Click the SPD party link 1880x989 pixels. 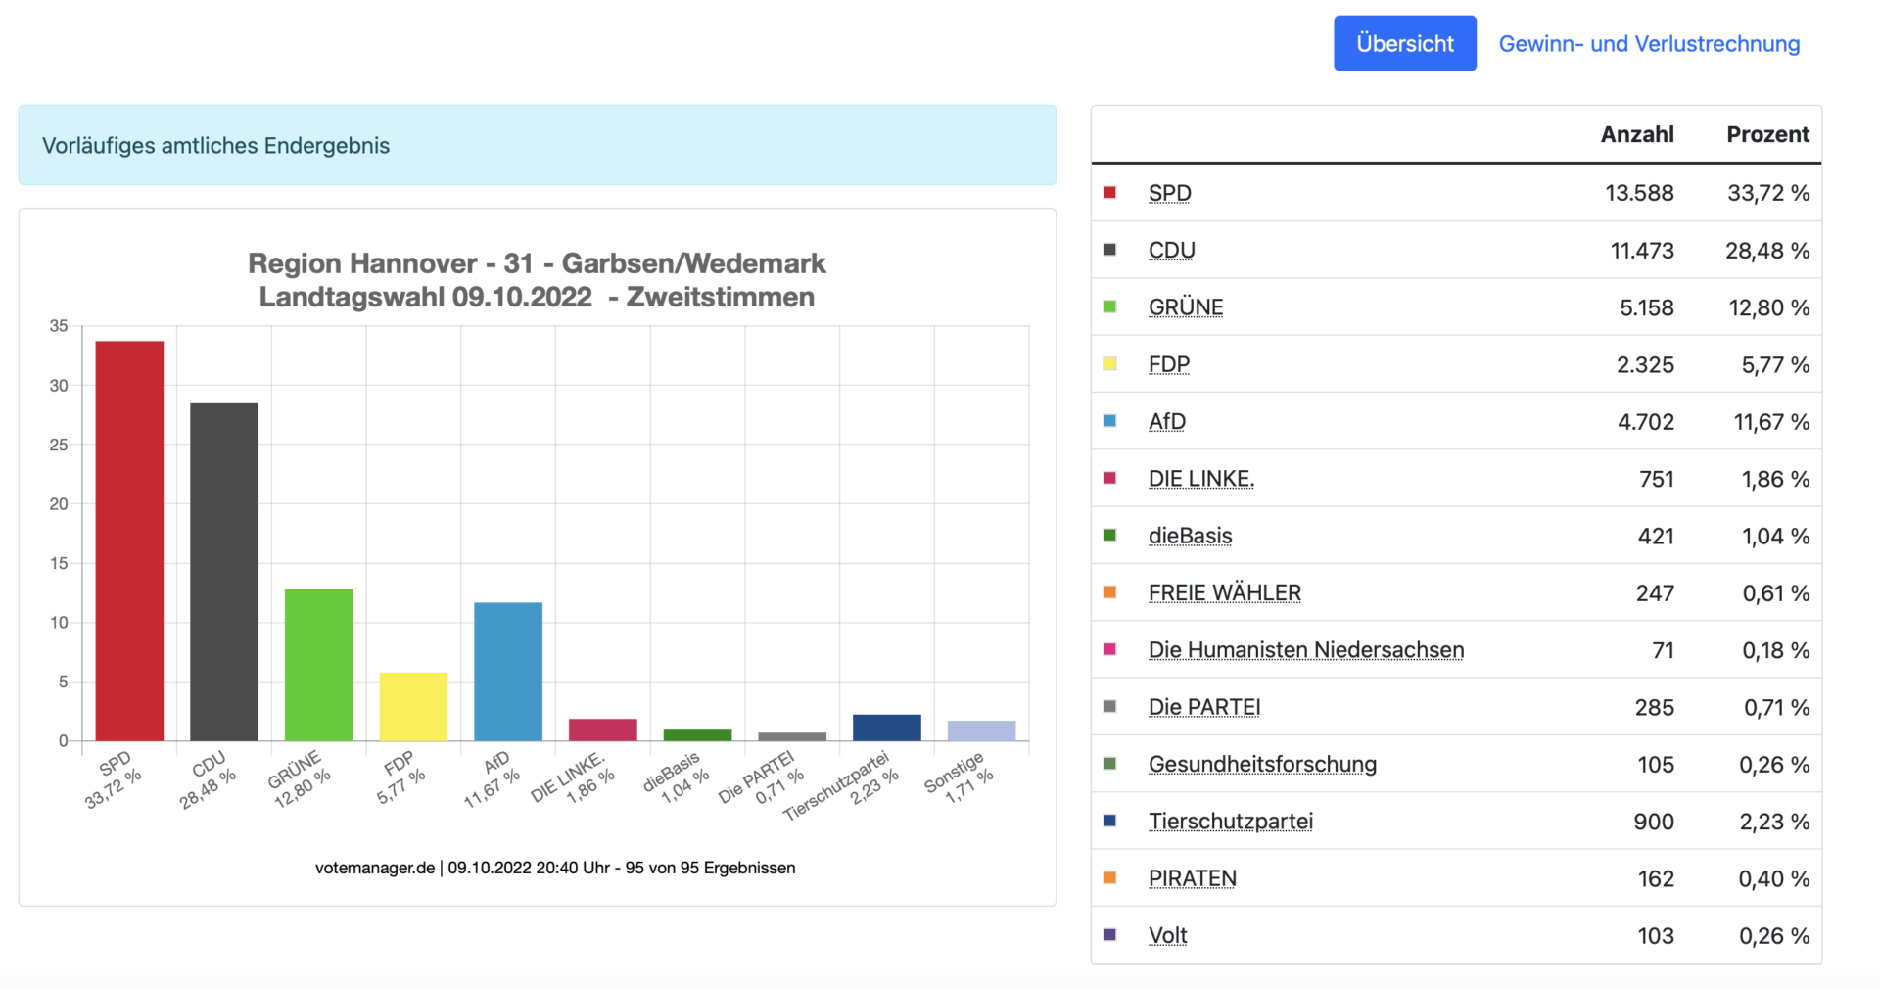click(x=1169, y=193)
